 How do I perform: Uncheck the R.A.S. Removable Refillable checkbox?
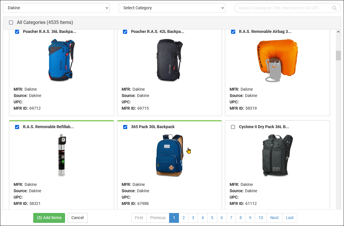[x=17, y=127]
